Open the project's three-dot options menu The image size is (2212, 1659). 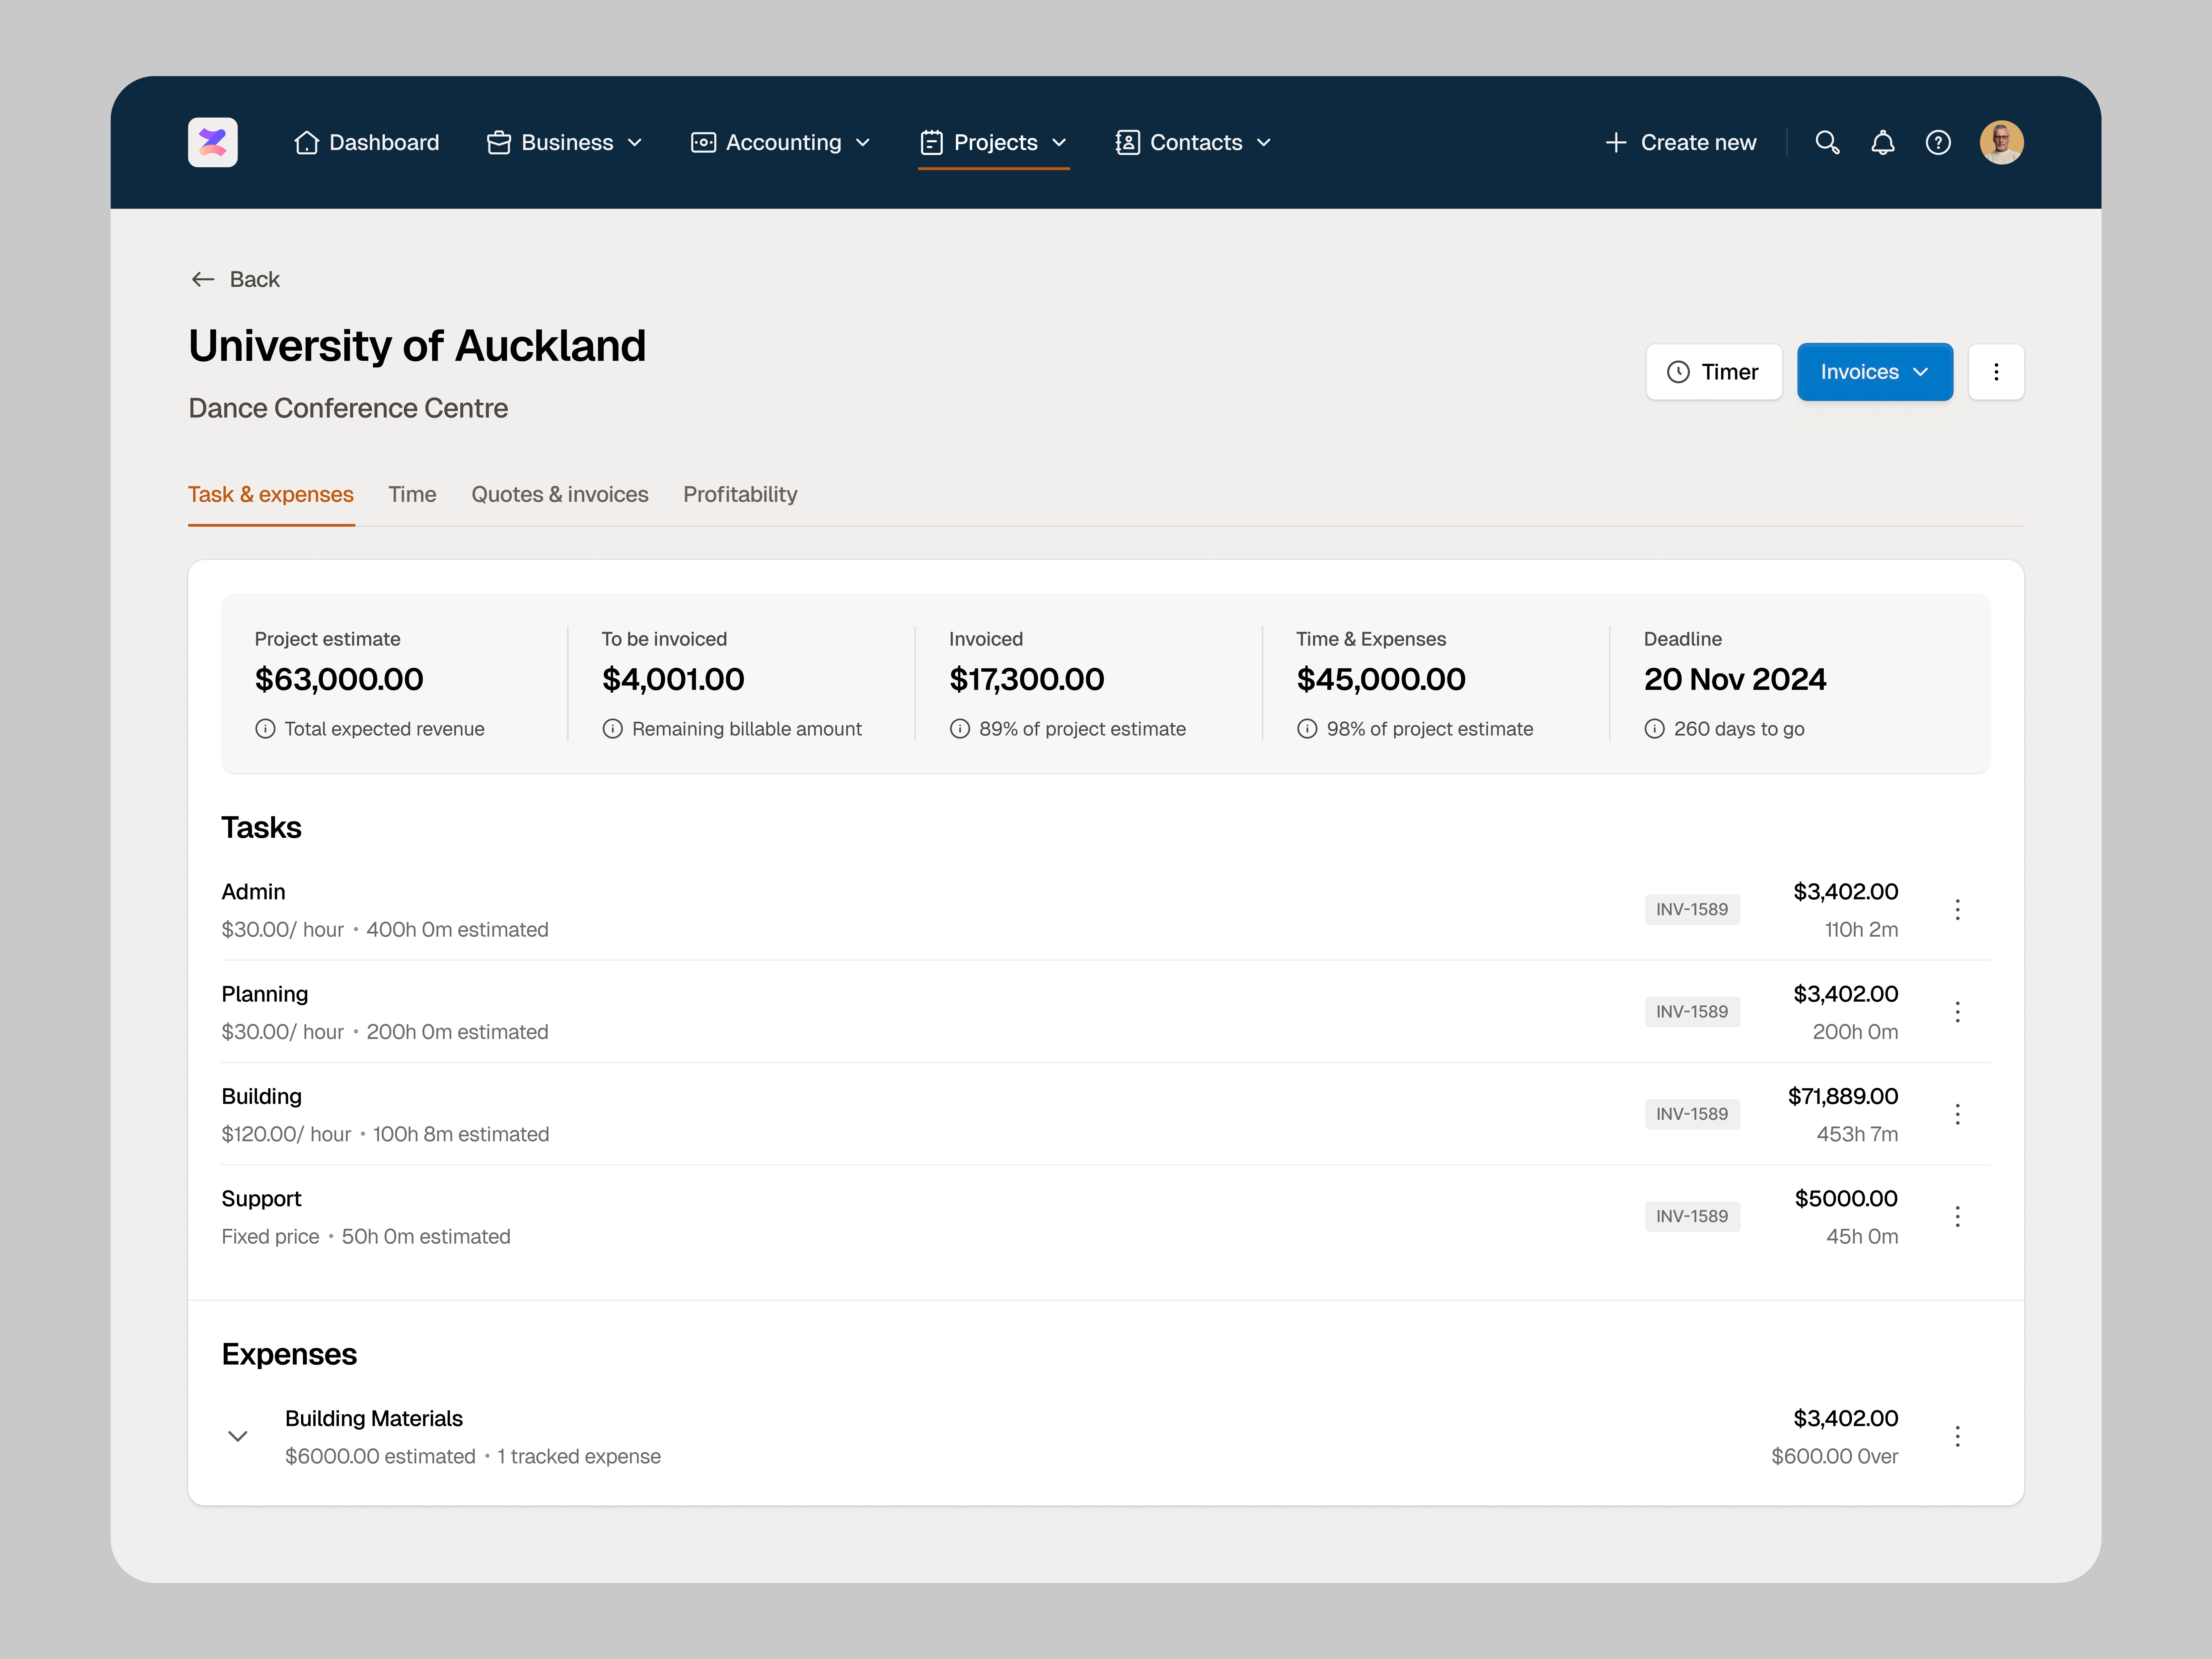(x=1996, y=372)
